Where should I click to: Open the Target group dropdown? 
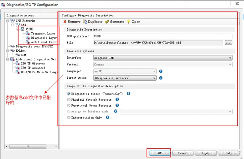point(154,78)
